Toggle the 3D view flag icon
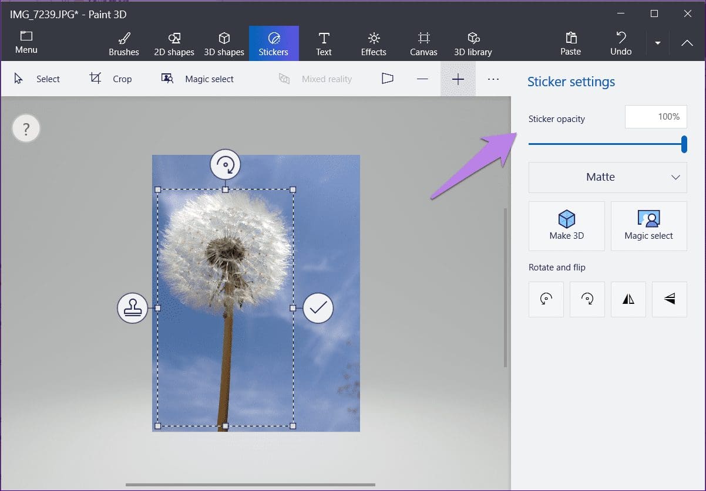The width and height of the screenshot is (706, 491). (x=387, y=79)
